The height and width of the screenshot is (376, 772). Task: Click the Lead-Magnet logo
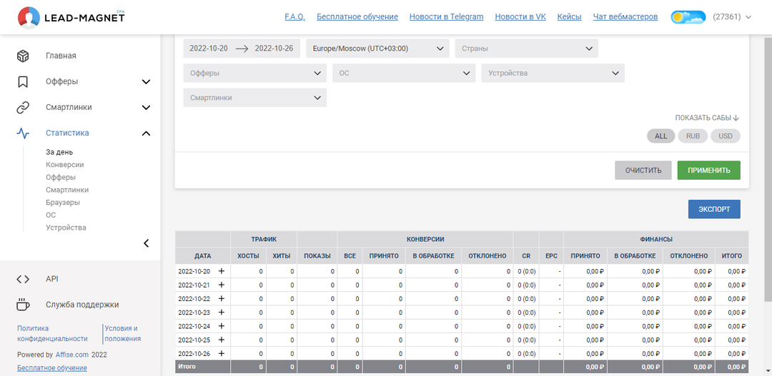tap(71, 16)
